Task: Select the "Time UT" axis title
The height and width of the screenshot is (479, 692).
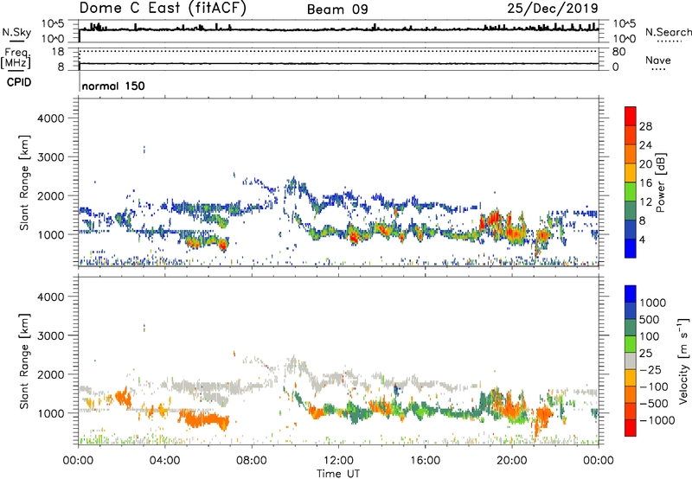Action: [338, 474]
